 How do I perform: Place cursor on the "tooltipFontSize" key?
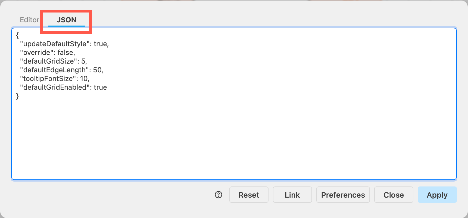point(48,79)
